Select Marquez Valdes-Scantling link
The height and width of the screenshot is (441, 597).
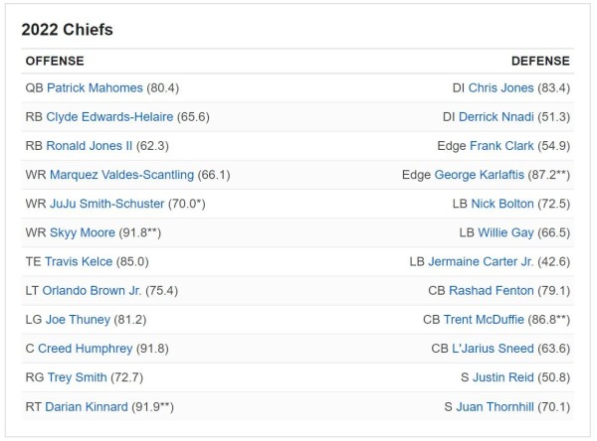[x=123, y=175]
